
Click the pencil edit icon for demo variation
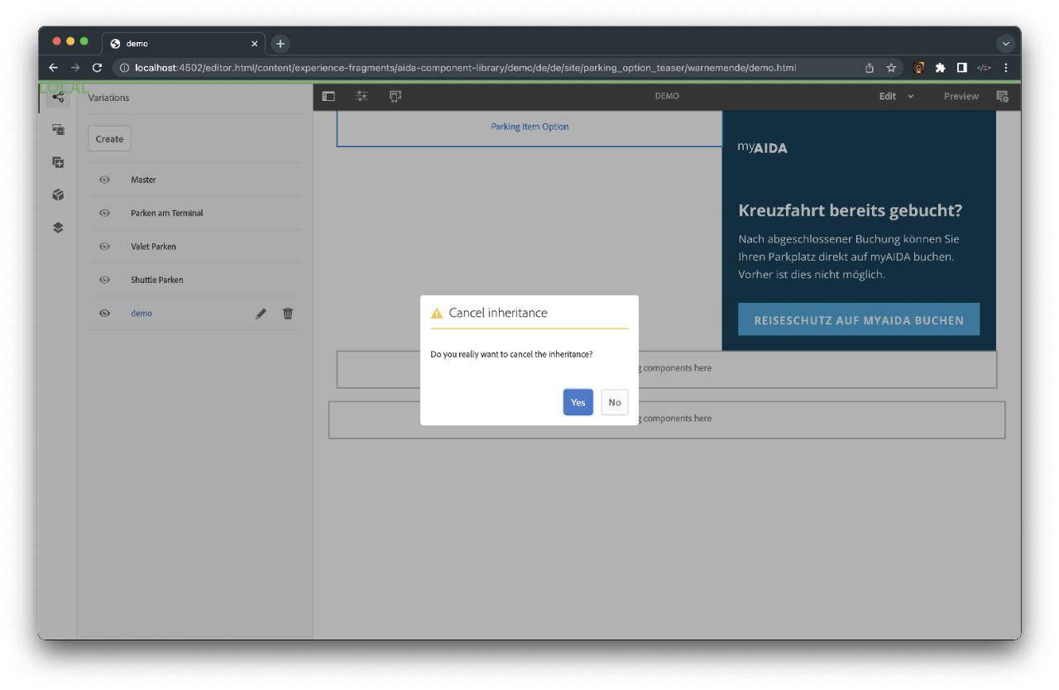click(x=261, y=314)
